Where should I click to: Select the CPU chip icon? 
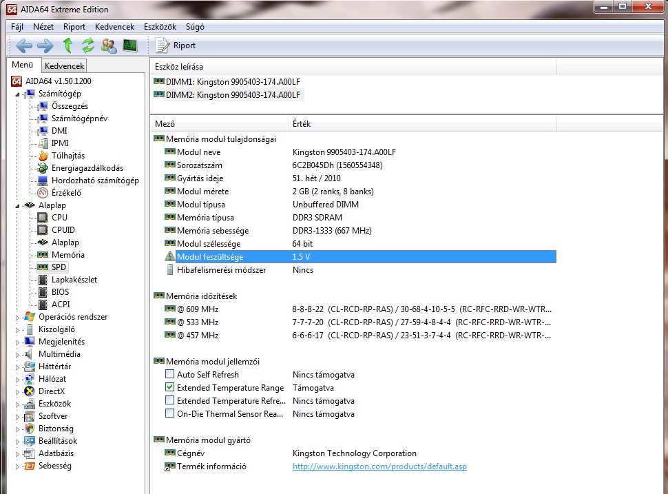tap(43, 218)
